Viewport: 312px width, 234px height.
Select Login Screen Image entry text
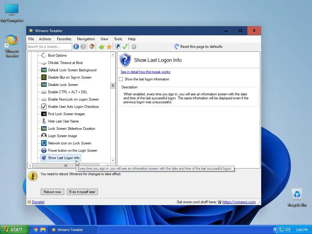(x=62, y=136)
